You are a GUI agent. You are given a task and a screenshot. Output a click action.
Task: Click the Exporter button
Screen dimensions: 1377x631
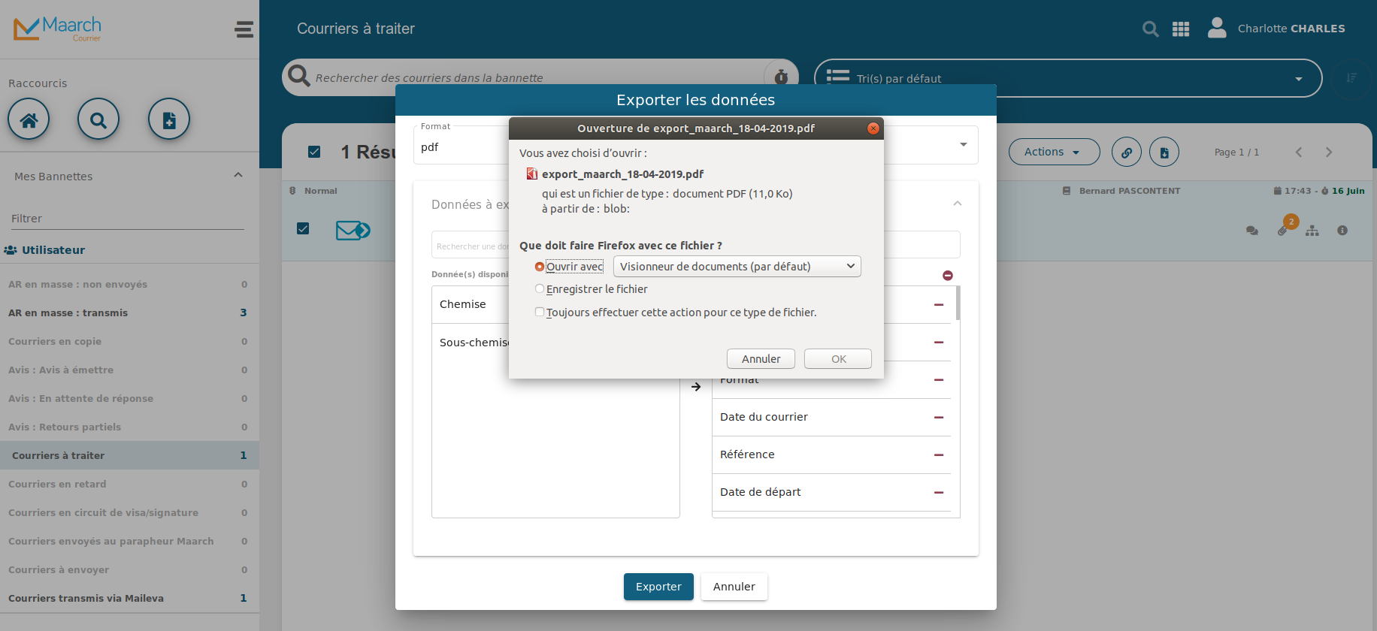[658, 587]
